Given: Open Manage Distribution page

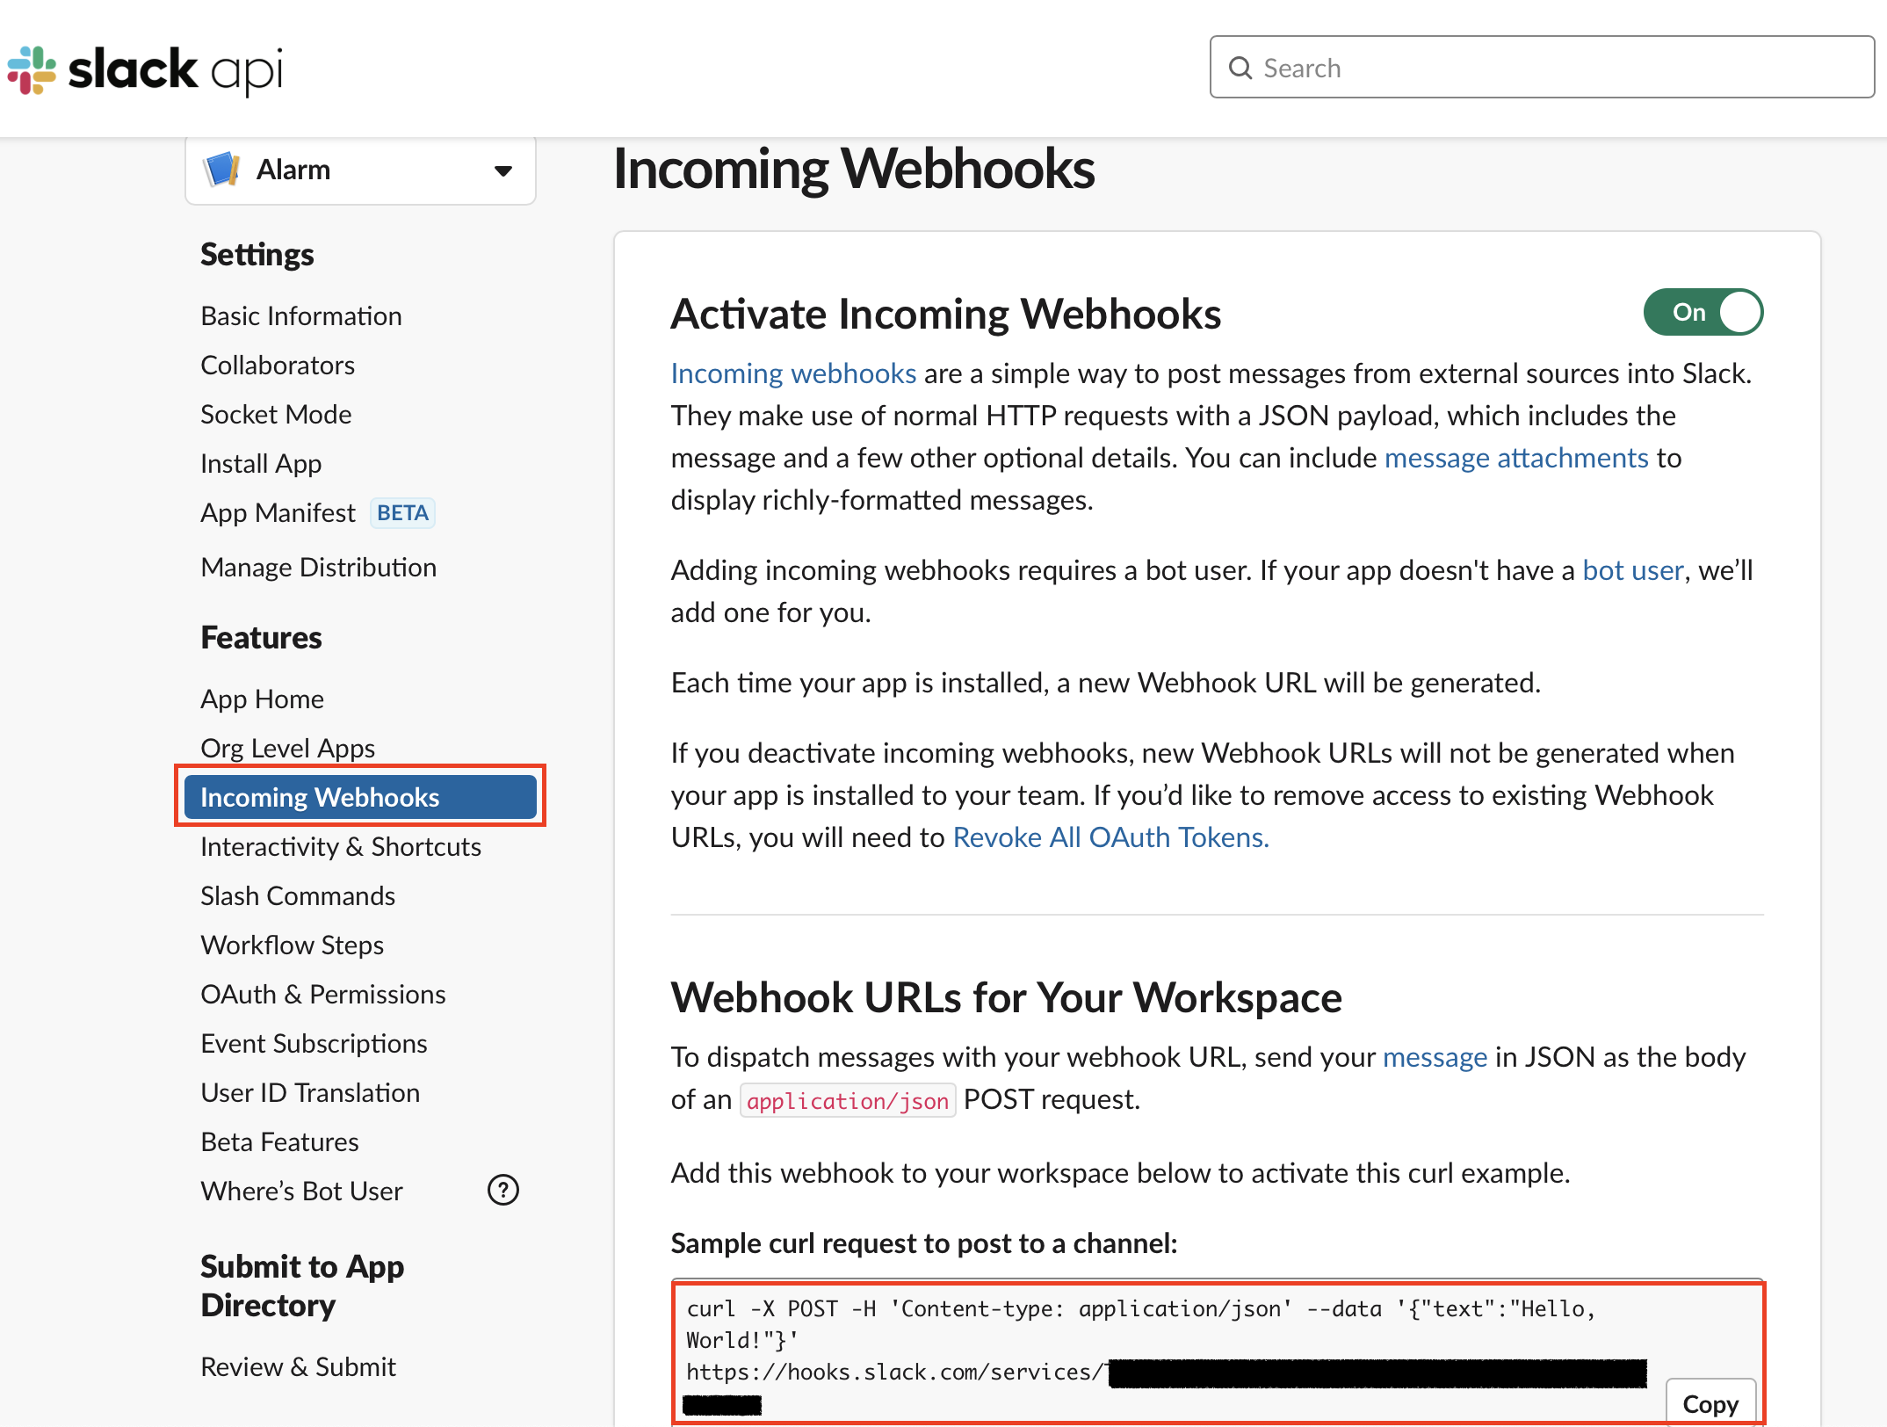Looking at the screenshot, I should [x=319, y=567].
